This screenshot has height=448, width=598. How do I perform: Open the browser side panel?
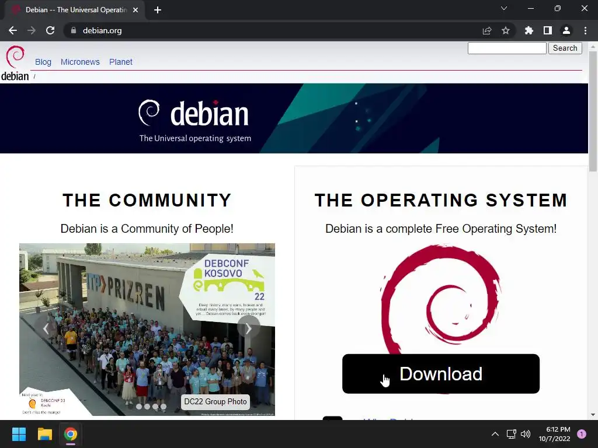point(547,30)
